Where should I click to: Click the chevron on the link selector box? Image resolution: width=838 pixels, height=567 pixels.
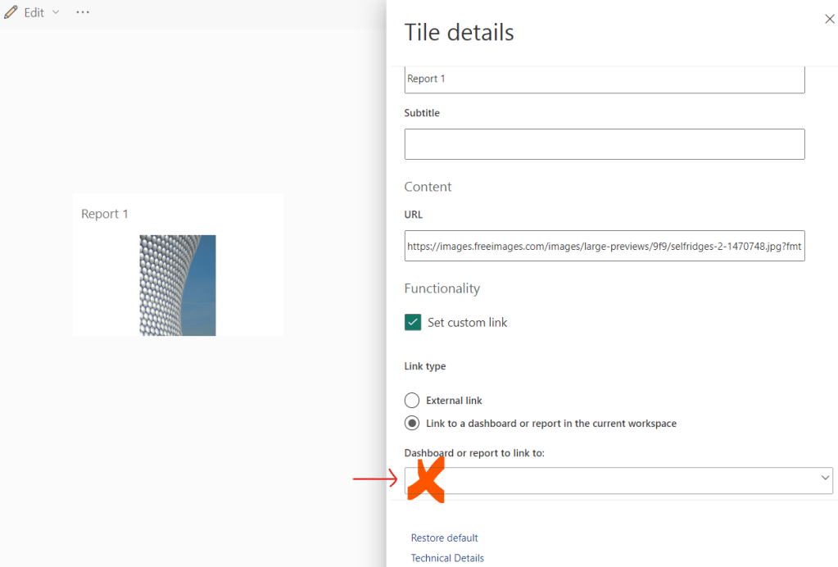826,479
